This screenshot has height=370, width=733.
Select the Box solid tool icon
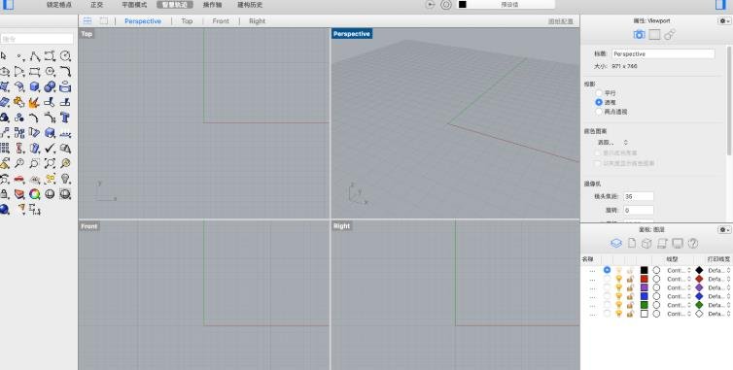click(x=35, y=86)
